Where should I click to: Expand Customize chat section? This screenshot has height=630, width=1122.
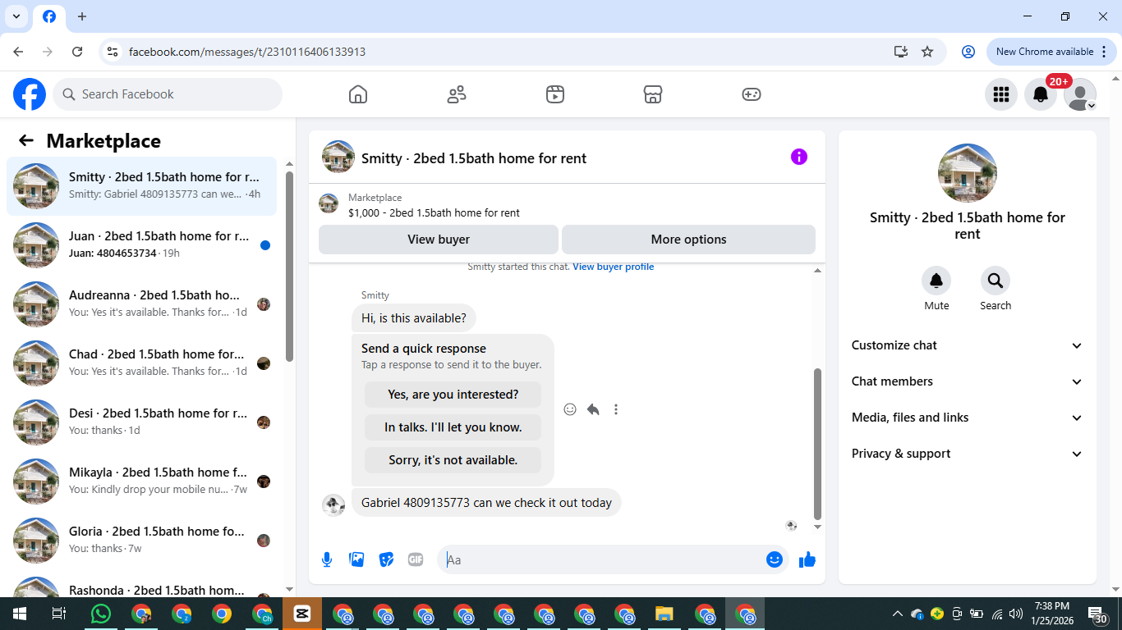click(x=968, y=345)
